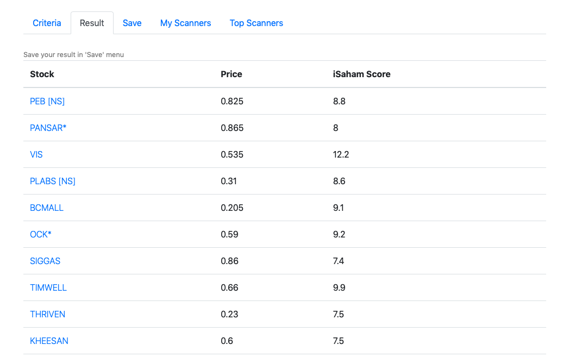Image resolution: width=569 pixels, height=357 pixels.
Task: Switch to the Criteria tab
Action: [47, 23]
